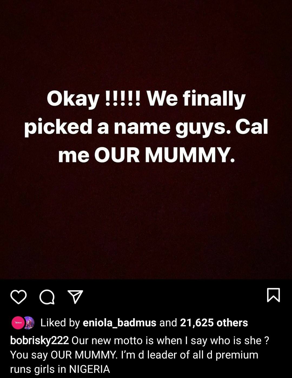The height and width of the screenshot is (378, 292).
Task: Click the dark area below the headline text
Action: [146, 222]
